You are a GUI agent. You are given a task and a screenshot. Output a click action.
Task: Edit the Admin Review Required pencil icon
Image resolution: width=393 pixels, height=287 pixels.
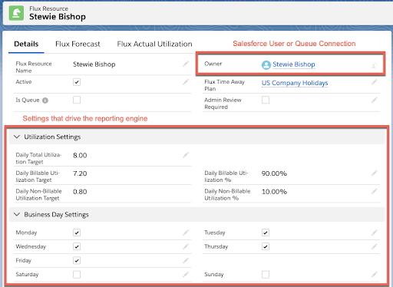pos(375,101)
